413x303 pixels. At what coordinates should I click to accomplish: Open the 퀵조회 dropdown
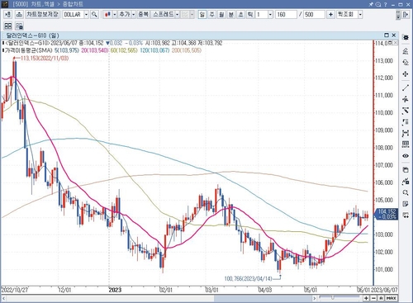[360, 15]
